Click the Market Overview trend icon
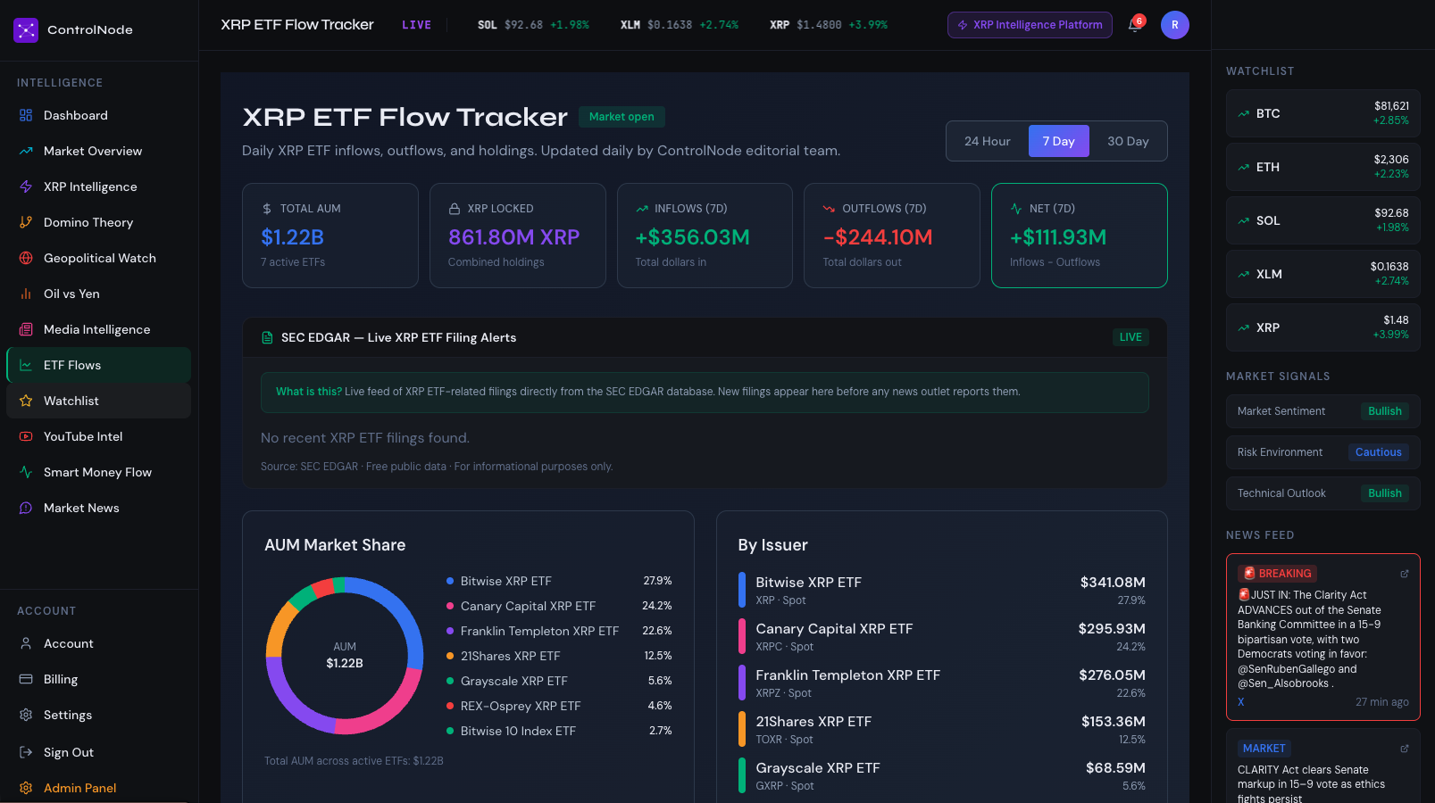1435x803 pixels. coord(26,151)
